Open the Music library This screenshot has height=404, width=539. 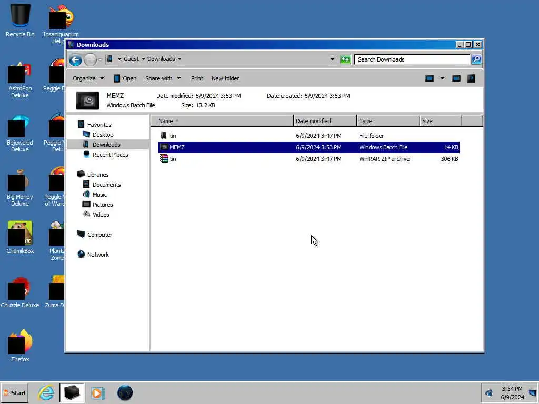(99, 195)
